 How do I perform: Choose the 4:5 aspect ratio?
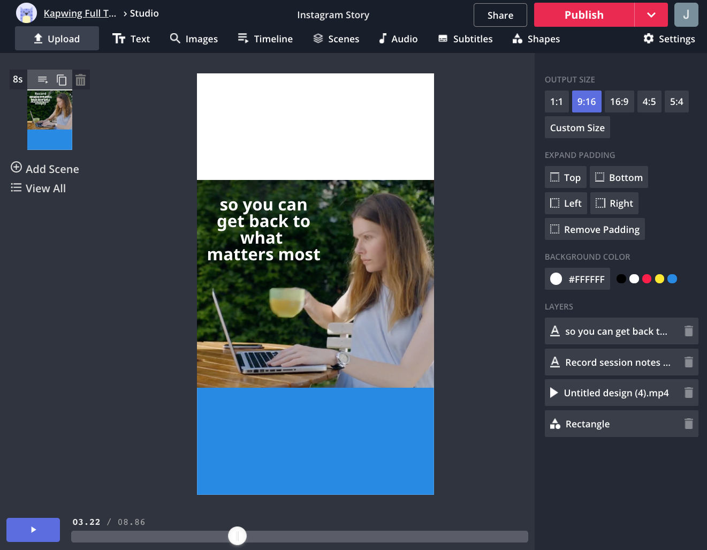tap(649, 102)
